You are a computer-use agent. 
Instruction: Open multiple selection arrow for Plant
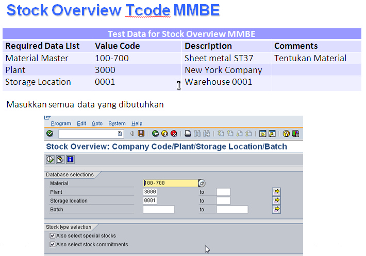tap(277, 192)
